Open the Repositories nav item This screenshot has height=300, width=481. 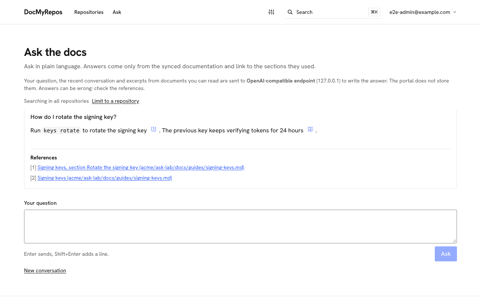tap(89, 12)
